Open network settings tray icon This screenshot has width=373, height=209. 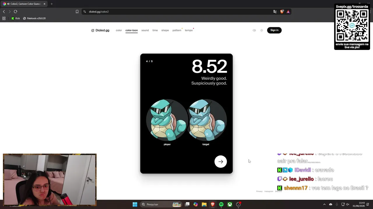coord(343,204)
